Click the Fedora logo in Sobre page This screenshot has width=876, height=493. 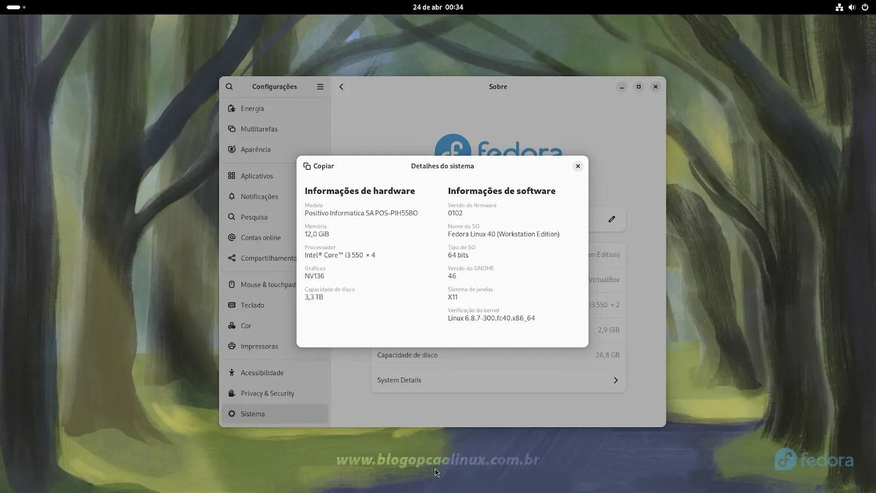(498, 146)
